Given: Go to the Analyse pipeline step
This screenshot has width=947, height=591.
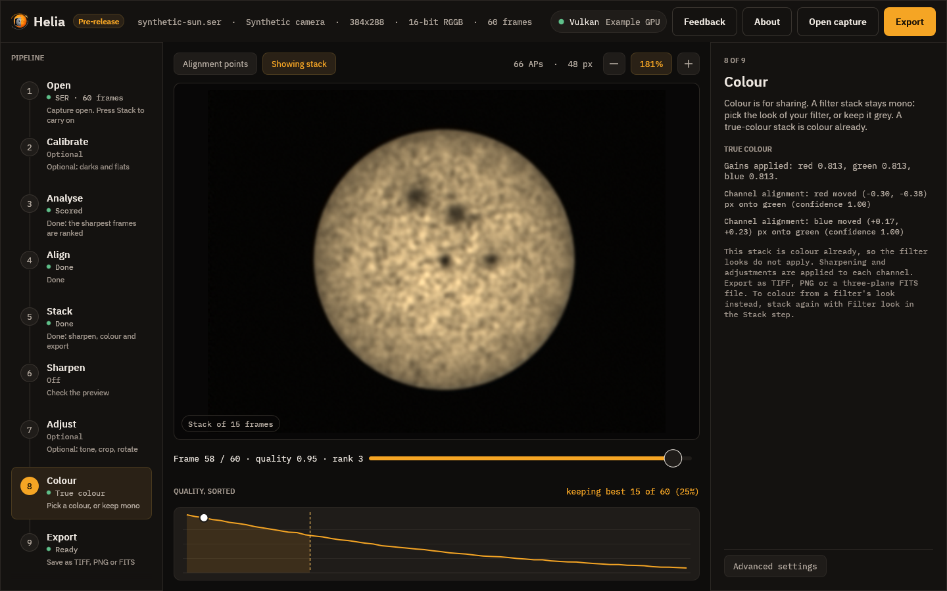Looking at the screenshot, I should [x=82, y=215].
